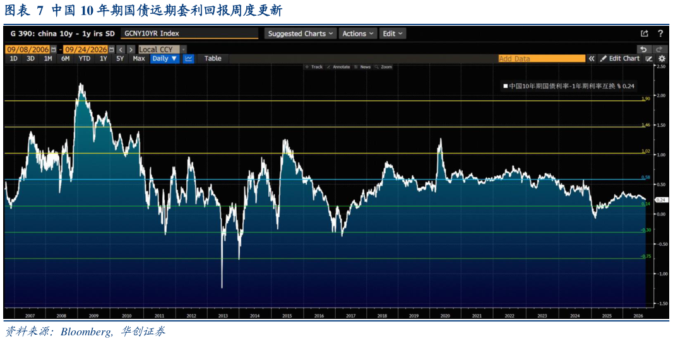Select the 3D time range

pyautogui.click(x=30, y=59)
